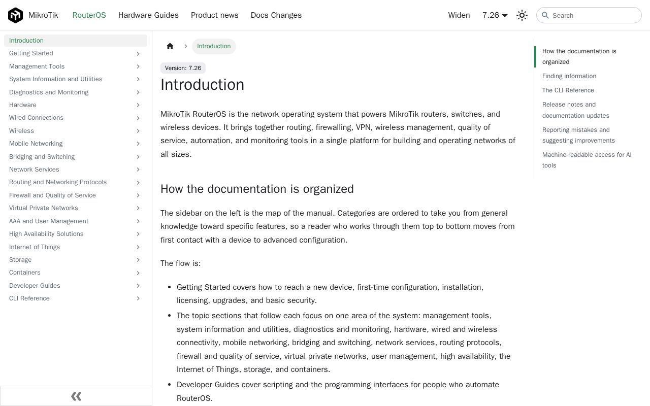Open Firewall and Quality of Service section
Image resolution: width=650 pixels, height=406 pixels.
52,195
